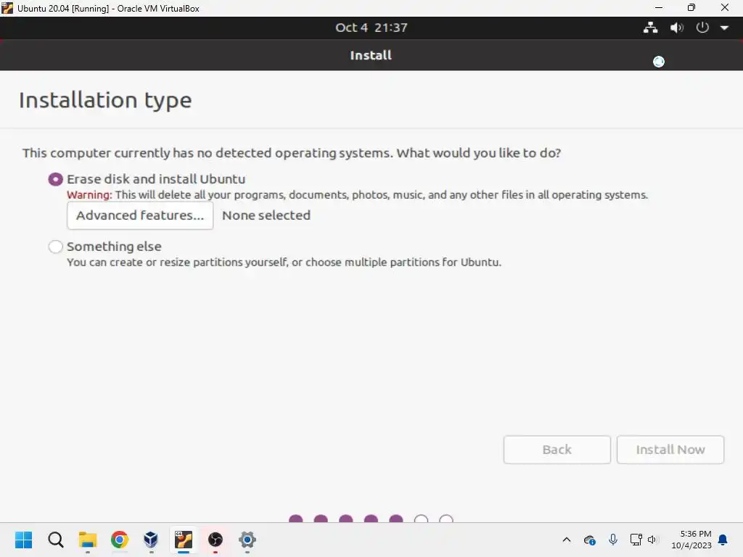The width and height of the screenshot is (743, 557).
Task: Click the microphone tray icon
Action: pos(612,540)
